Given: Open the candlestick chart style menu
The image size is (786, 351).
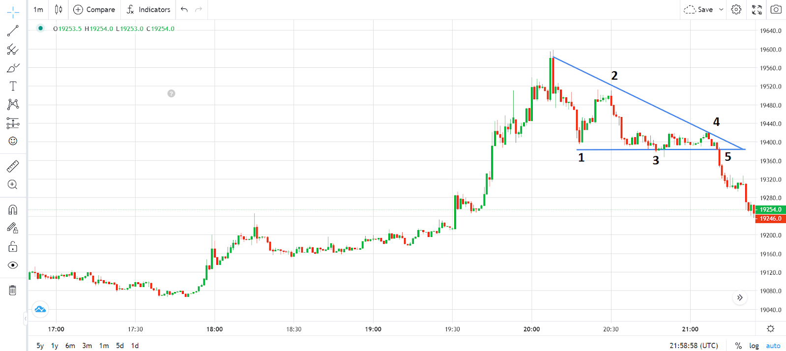Looking at the screenshot, I should 58,9.
